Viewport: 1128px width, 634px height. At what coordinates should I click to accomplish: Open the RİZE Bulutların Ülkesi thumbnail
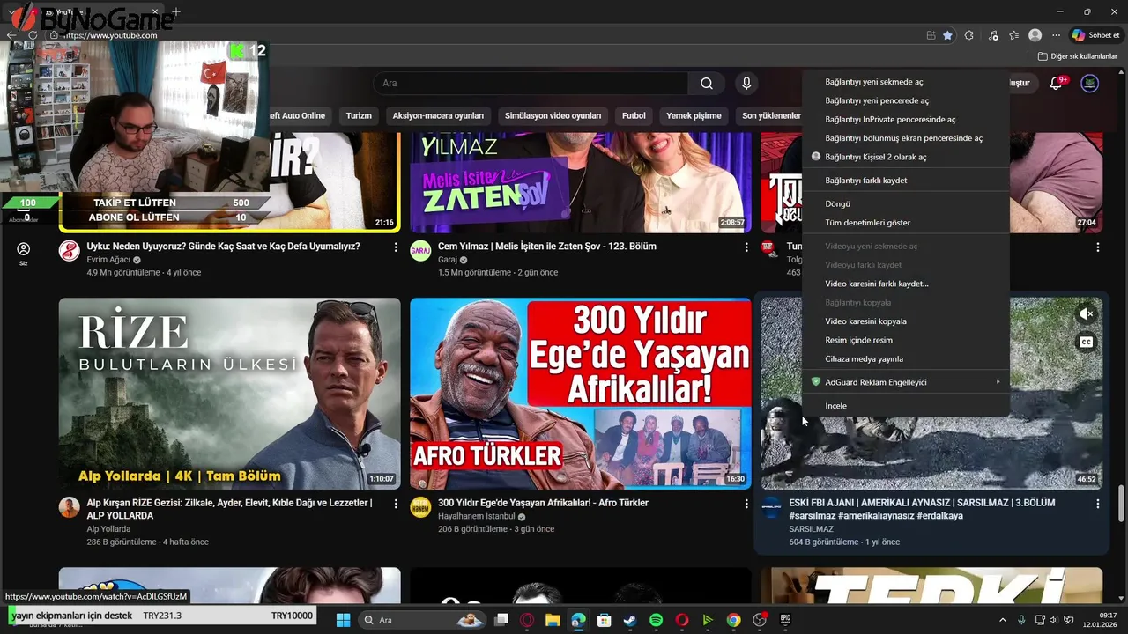click(229, 394)
